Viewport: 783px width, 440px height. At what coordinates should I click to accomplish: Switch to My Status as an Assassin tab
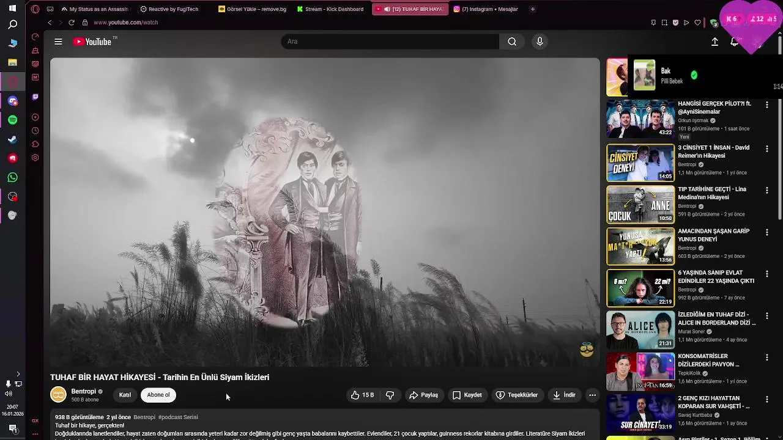(95, 9)
